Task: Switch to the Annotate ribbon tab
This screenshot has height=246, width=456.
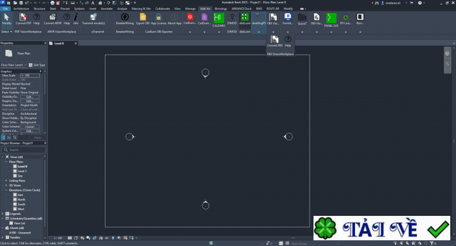Action: (x=107, y=9)
